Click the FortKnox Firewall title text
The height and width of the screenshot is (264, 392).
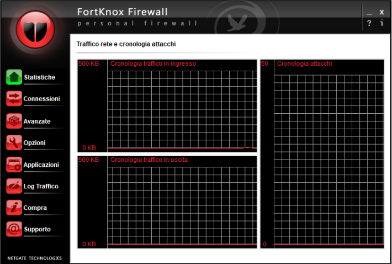[x=122, y=12]
